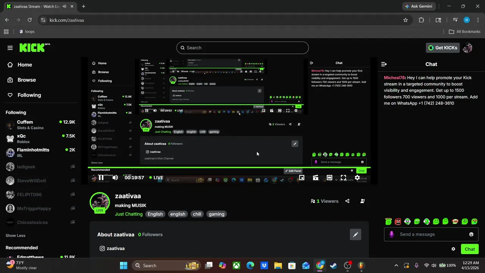Click the purple microphone icon in message box
Screen dimensions: 485x273
click(x=391, y=234)
